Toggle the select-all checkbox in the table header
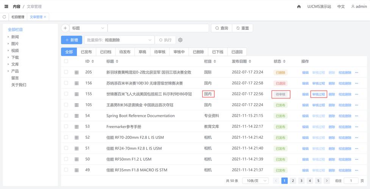The image size is (370, 189). 66,61
